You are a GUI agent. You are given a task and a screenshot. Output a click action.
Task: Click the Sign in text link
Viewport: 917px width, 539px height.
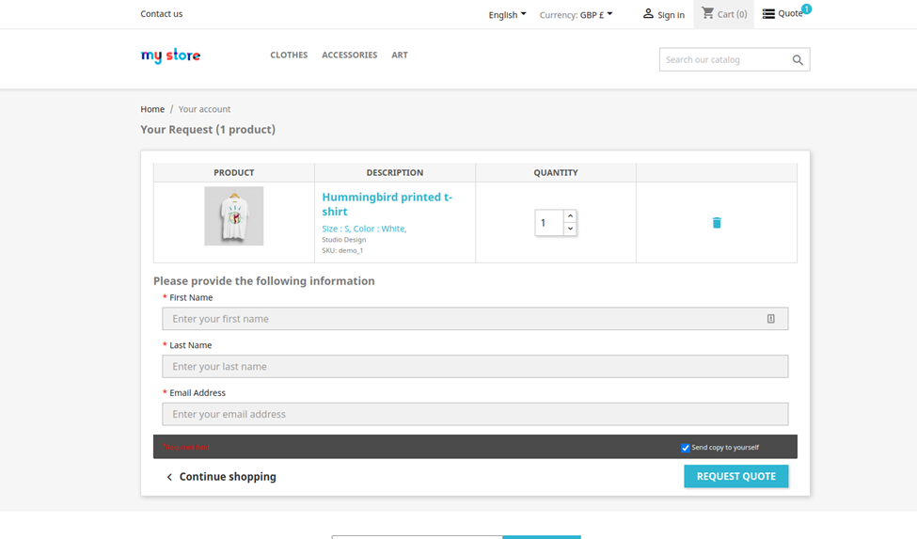coord(671,15)
